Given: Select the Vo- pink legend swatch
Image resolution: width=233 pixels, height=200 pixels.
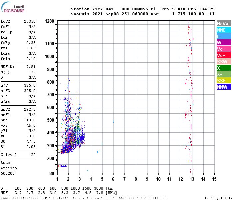Looking at the screenshot, I should click(224, 49).
